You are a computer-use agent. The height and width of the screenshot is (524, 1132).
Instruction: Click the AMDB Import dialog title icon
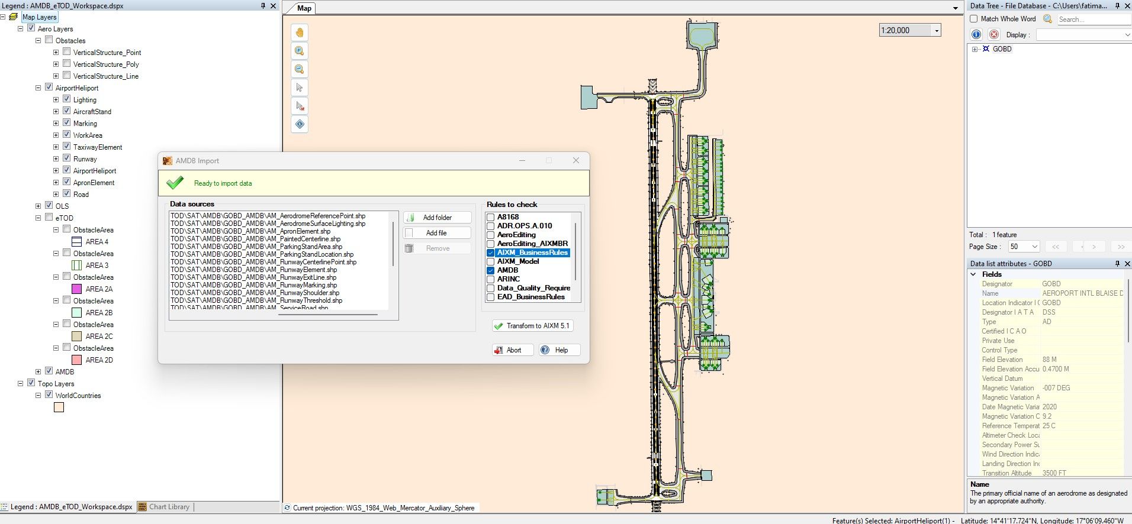(168, 161)
